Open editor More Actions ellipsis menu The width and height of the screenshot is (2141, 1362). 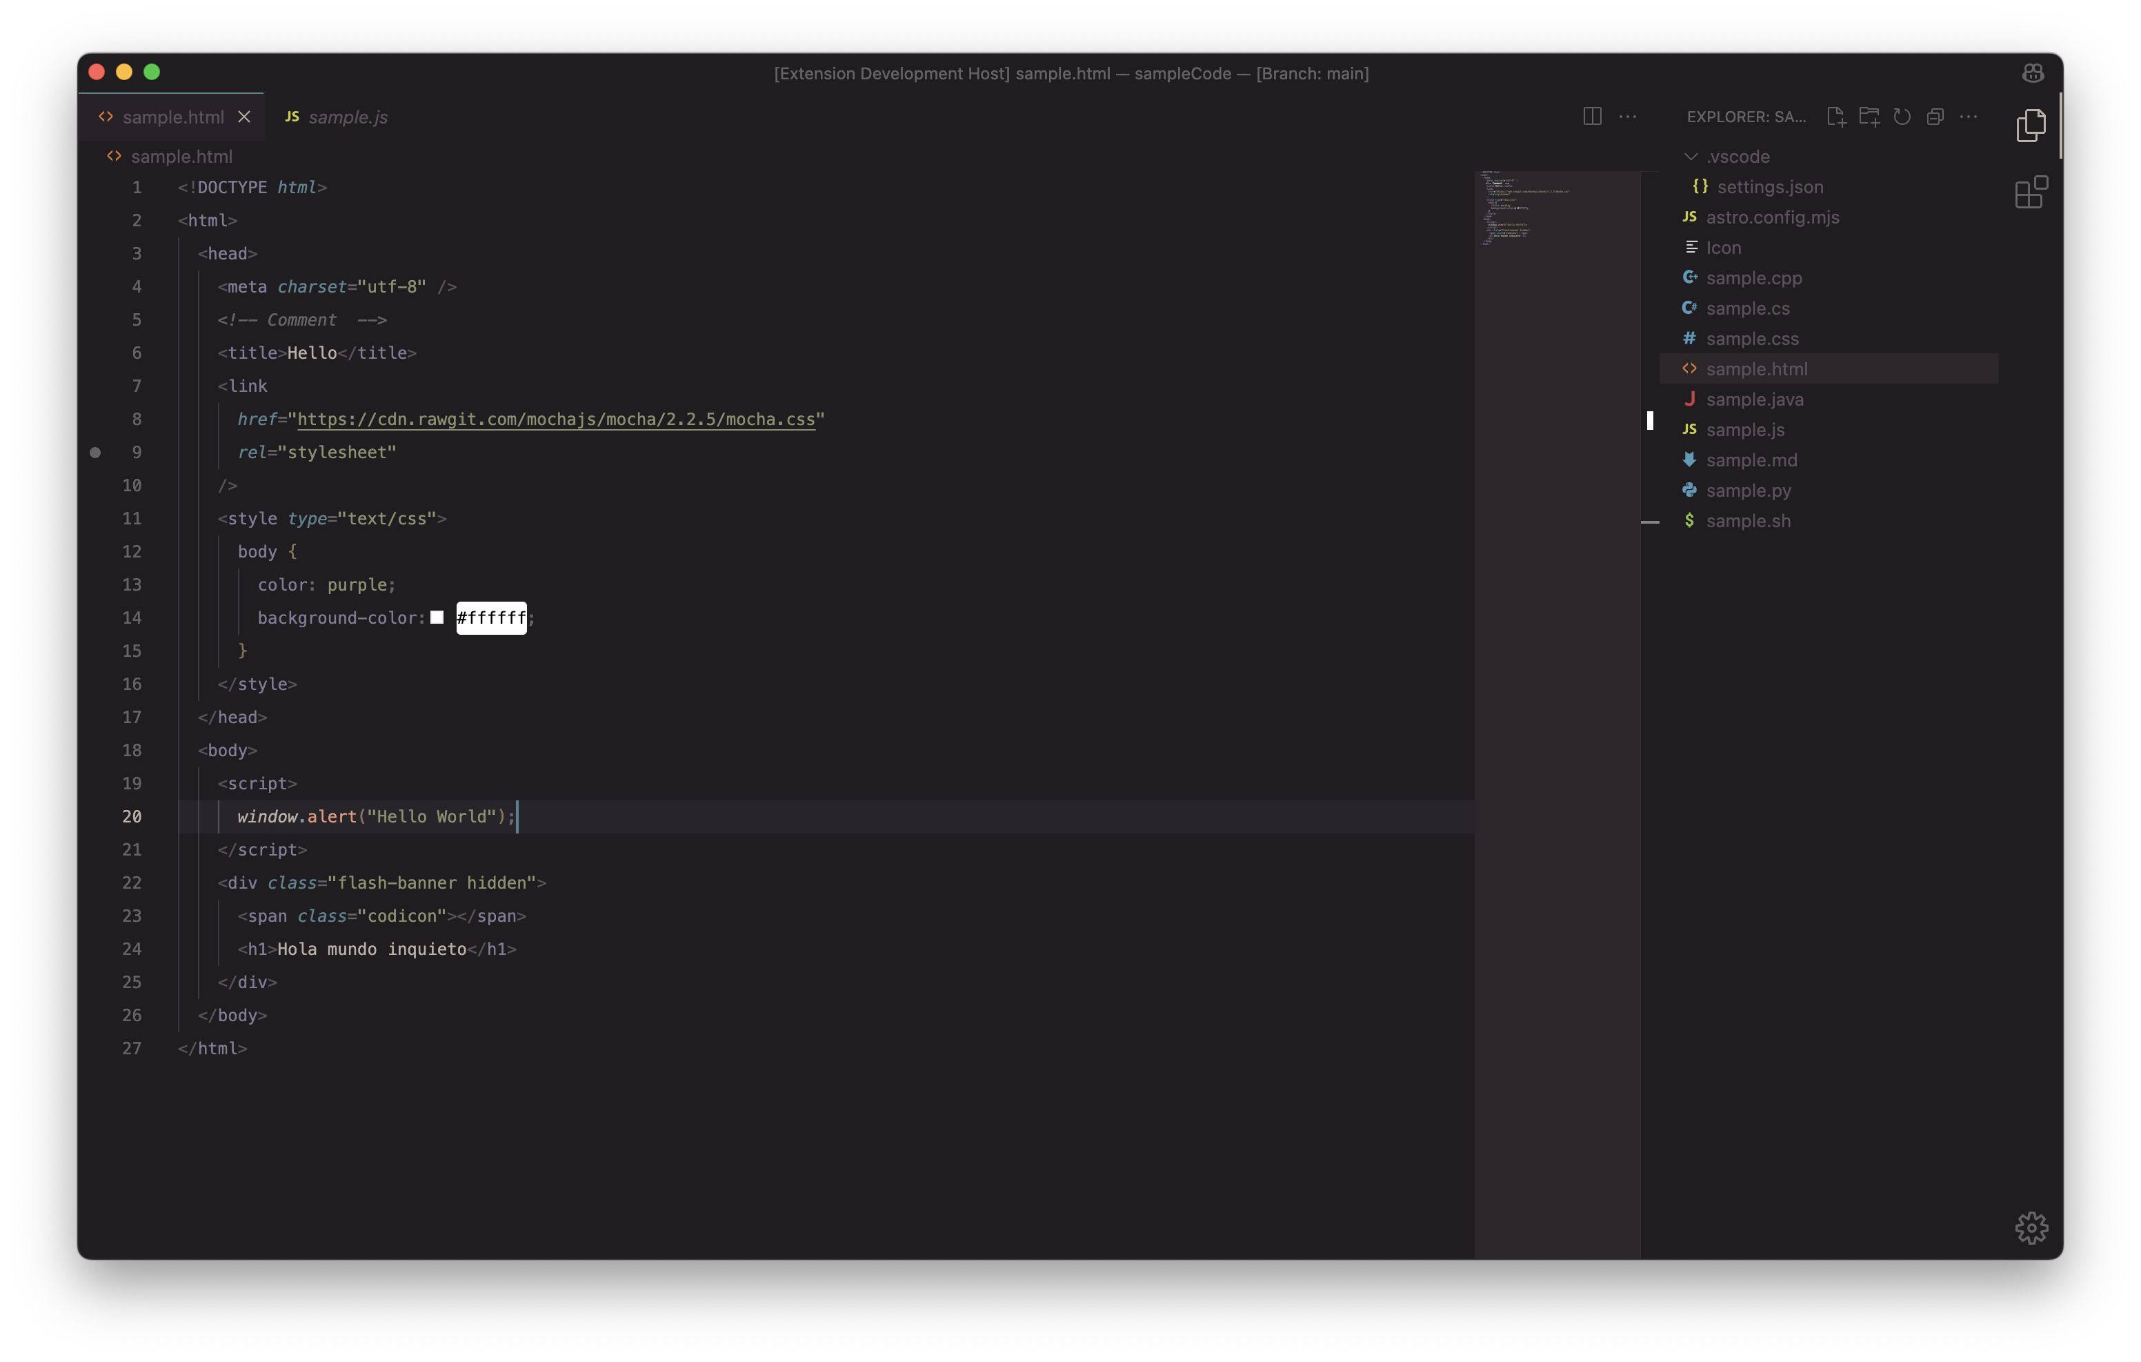click(x=1627, y=117)
